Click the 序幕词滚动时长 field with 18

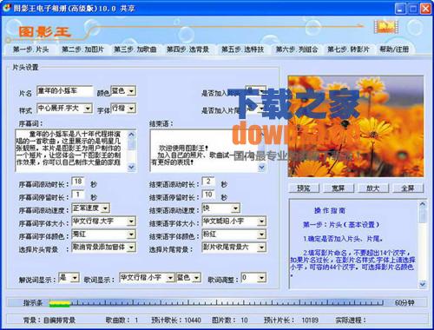(x=78, y=181)
